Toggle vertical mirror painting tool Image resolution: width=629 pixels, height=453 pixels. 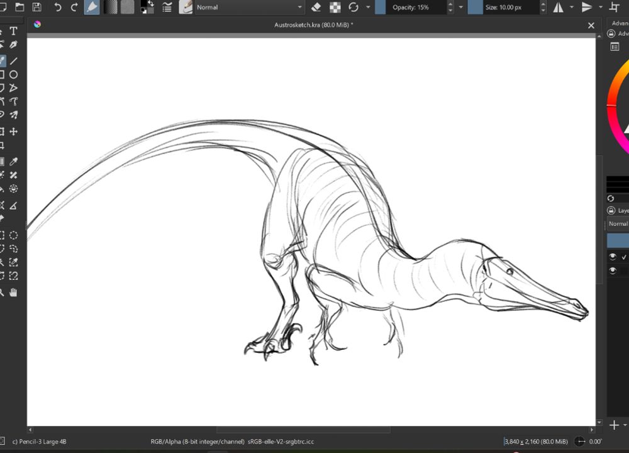pos(587,7)
